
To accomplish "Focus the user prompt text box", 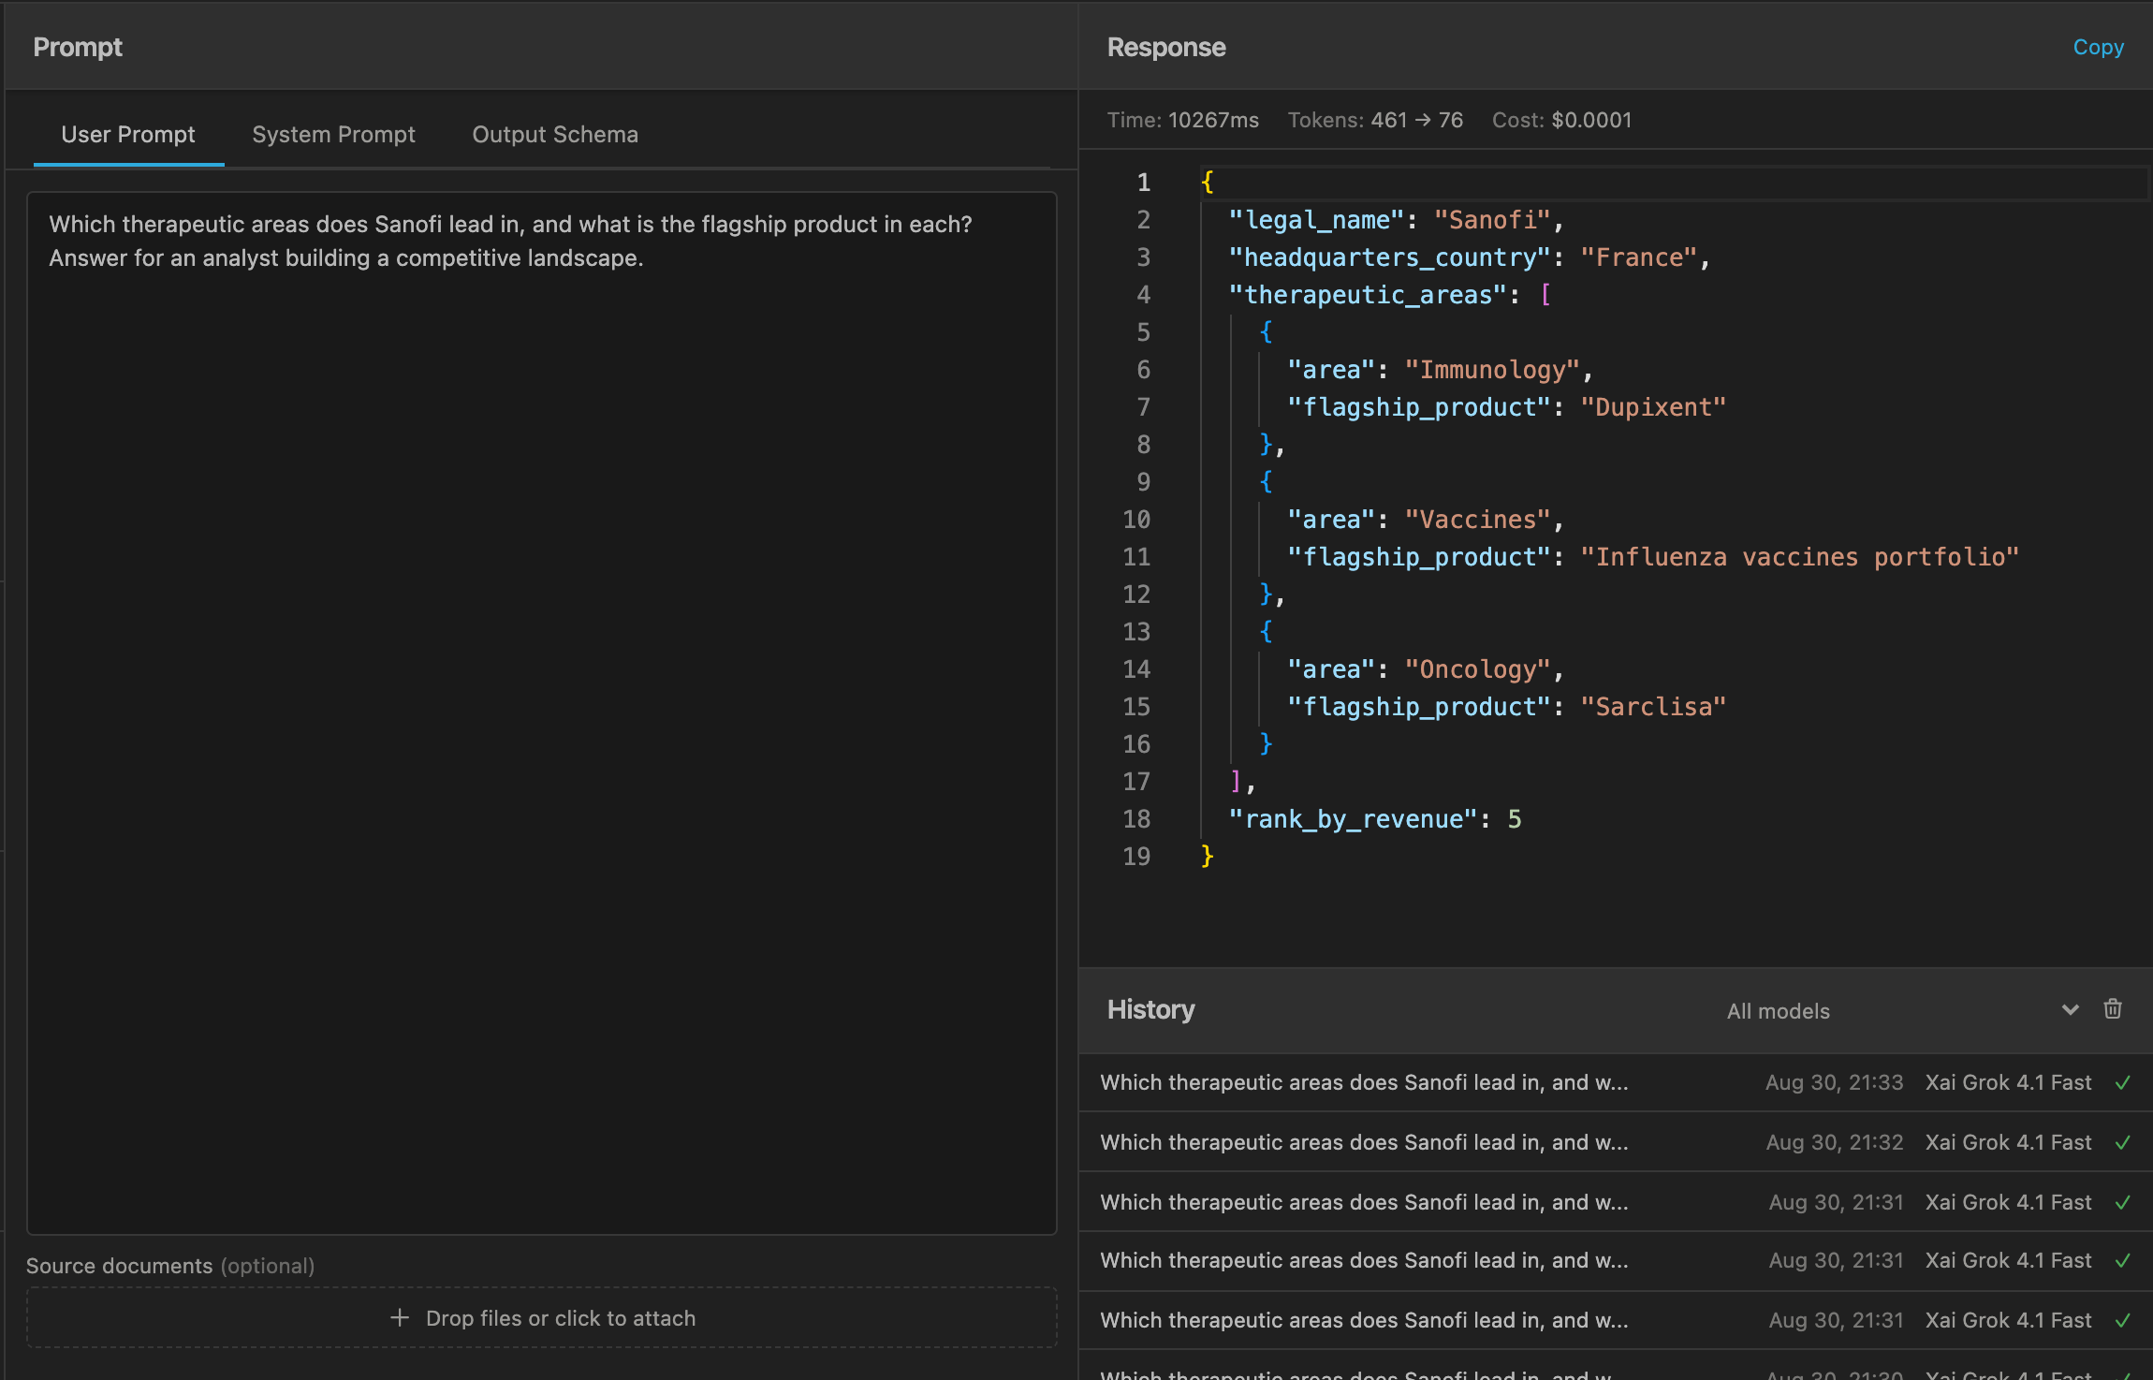I will click(x=542, y=712).
